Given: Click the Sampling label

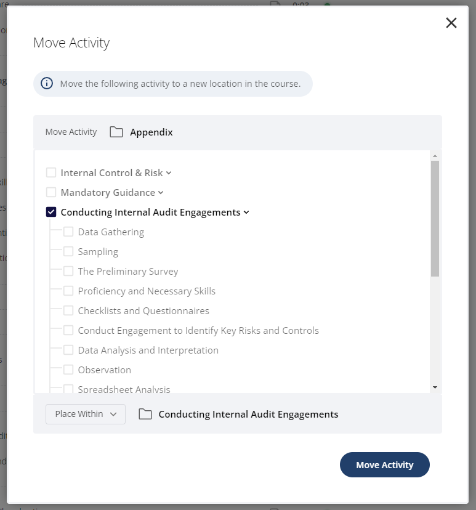Looking at the screenshot, I should coord(98,252).
